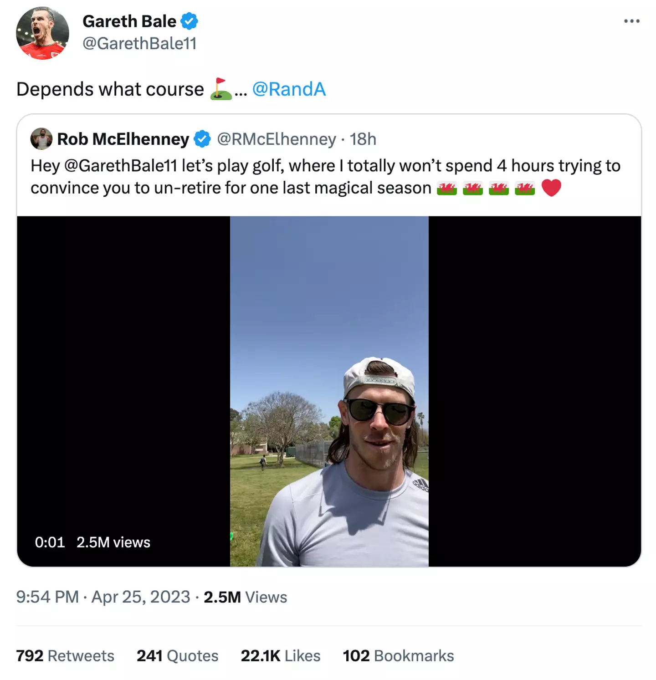
Task: Open the @RMcElhenney handle link
Action: pyautogui.click(x=277, y=139)
